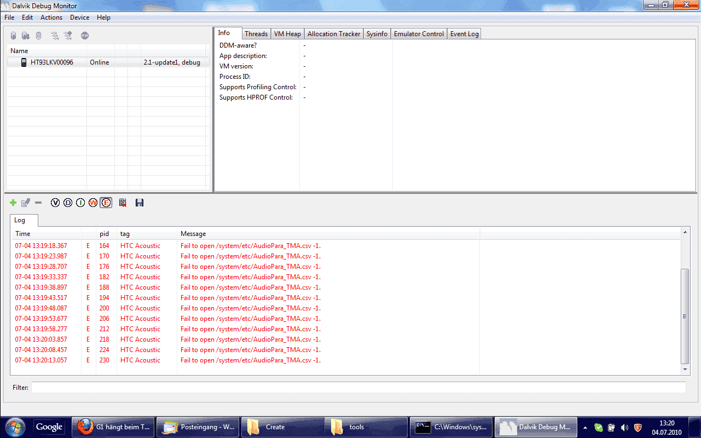The width and height of the screenshot is (701, 438).
Task: Select log row at 07-04 13:20:13.057
Action: coord(347,360)
